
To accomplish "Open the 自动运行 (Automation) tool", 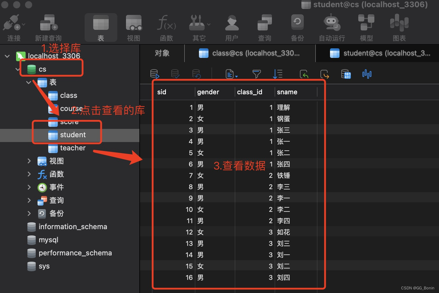I will [331, 27].
